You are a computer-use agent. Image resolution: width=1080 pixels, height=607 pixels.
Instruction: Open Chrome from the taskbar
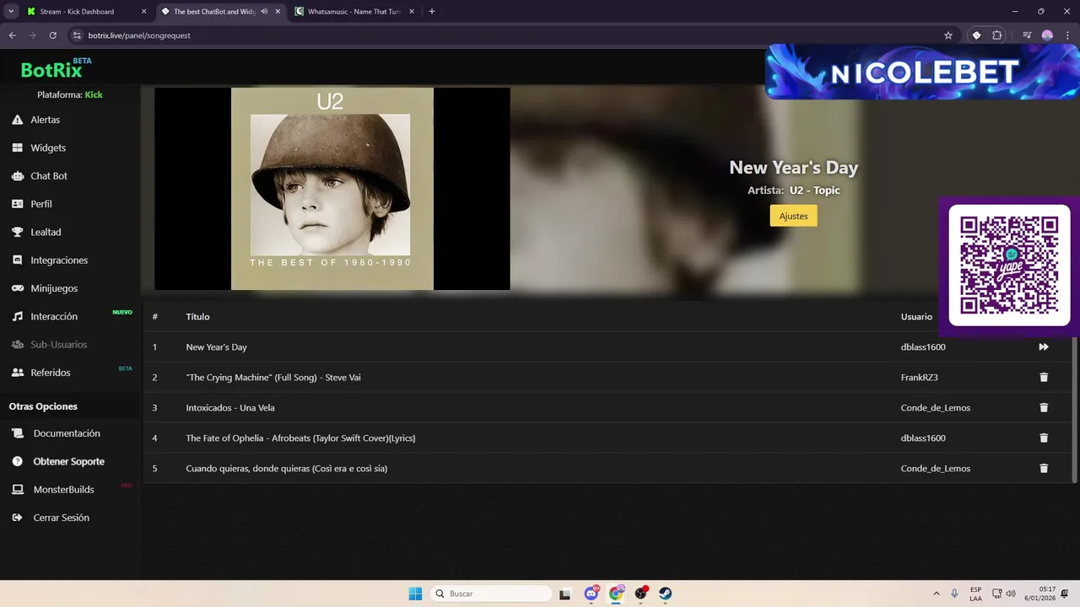pyautogui.click(x=617, y=594)
